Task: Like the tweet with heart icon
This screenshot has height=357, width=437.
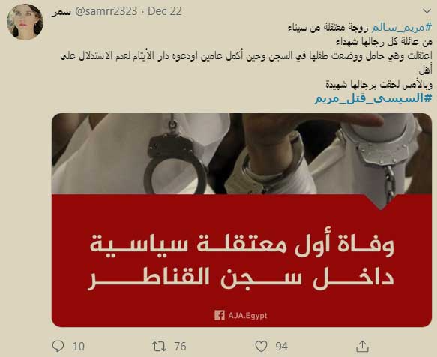Action: click(x=261, y=346)
